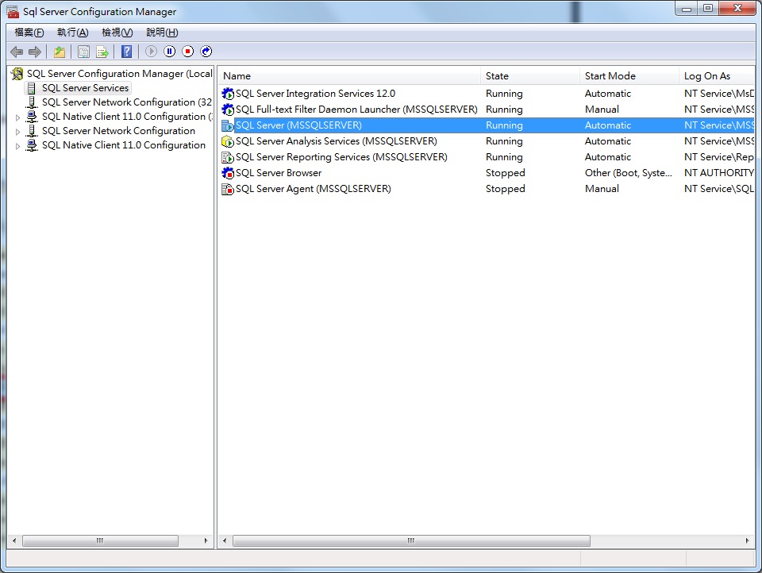
Task: Click the Forward arrow in the toolbar
Action: coord(34,52)
